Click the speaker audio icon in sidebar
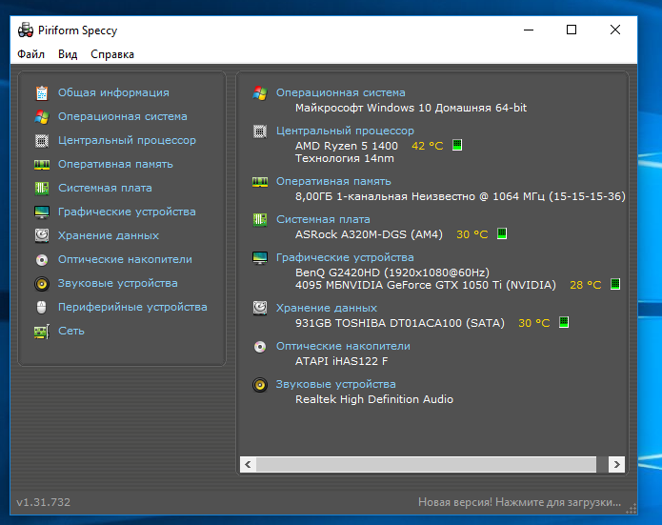This screenshot has width=662, height=525. [x=42, y=284]
